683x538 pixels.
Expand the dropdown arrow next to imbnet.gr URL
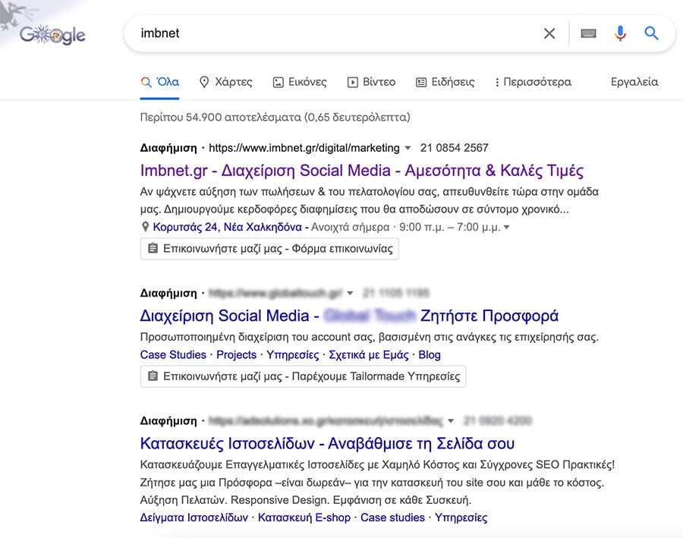coord(409,148)
